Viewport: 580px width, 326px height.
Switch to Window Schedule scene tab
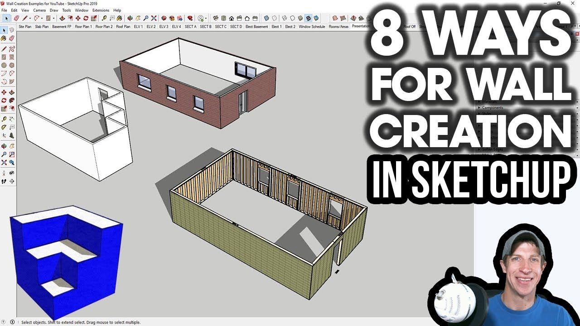coord(312,27)
